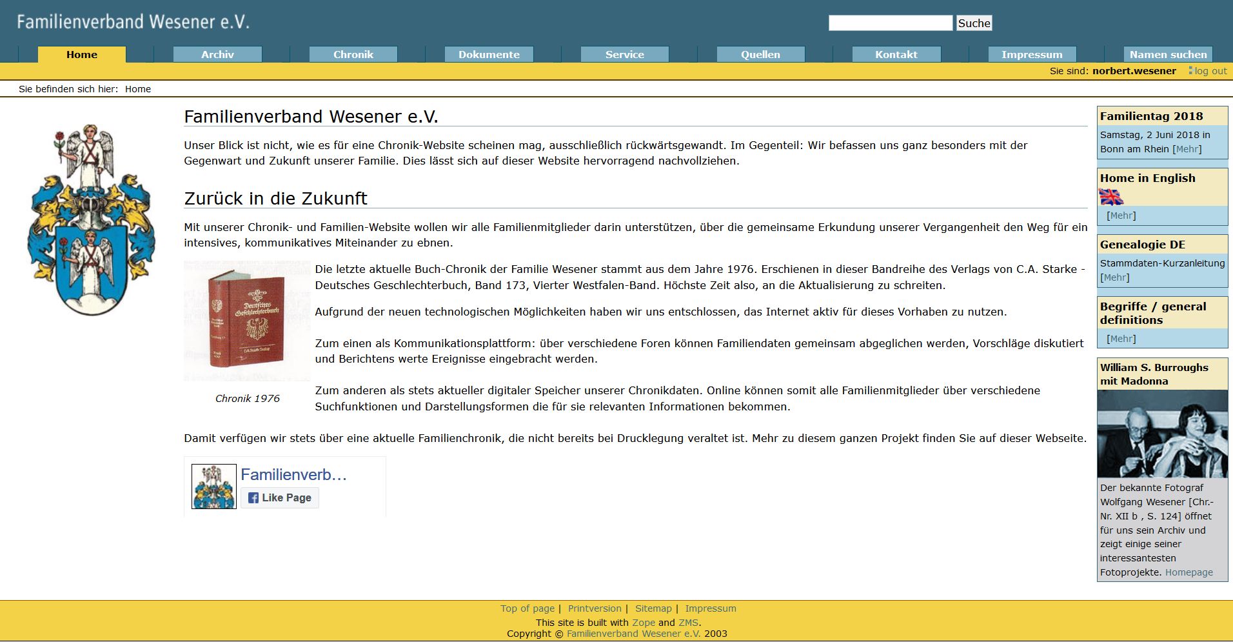This screenshot has height=642, width=1233.
Task: Open the Service navigation tab
Action: [625, 55]
